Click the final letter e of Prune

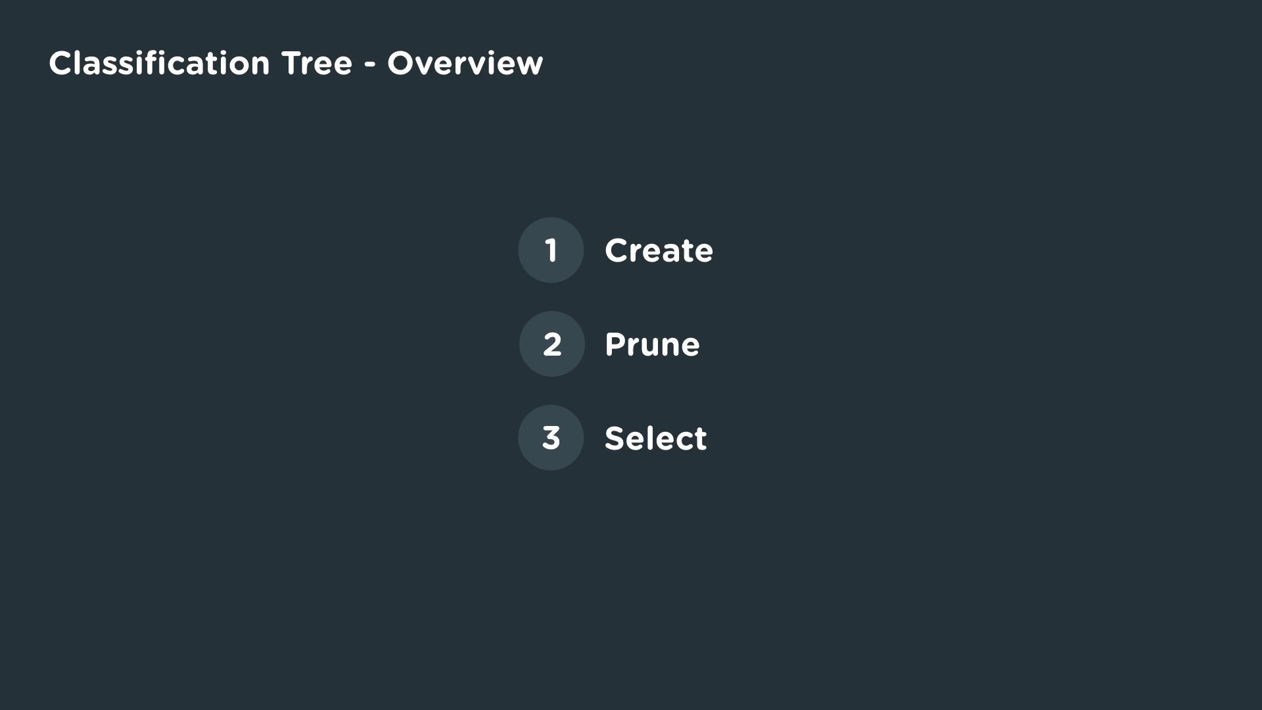[689, 348]
